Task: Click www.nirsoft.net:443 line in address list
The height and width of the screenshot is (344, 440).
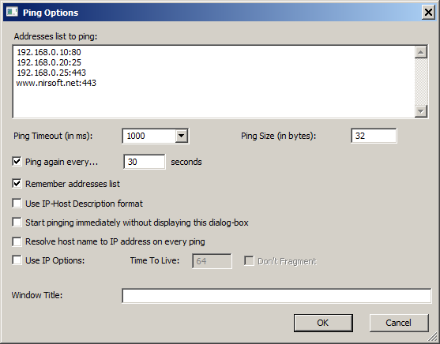Action: coord(56,83)
